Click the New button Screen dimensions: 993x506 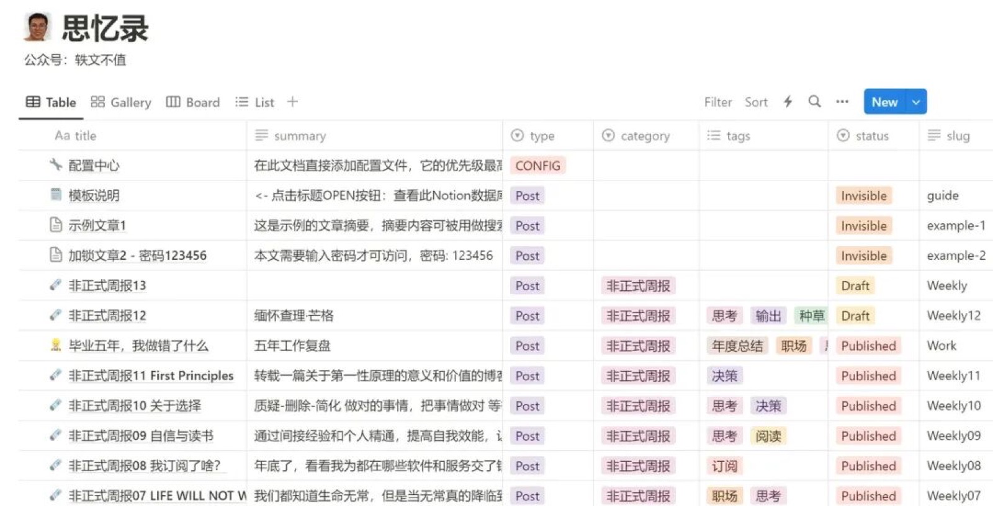(x=884, y=102)
